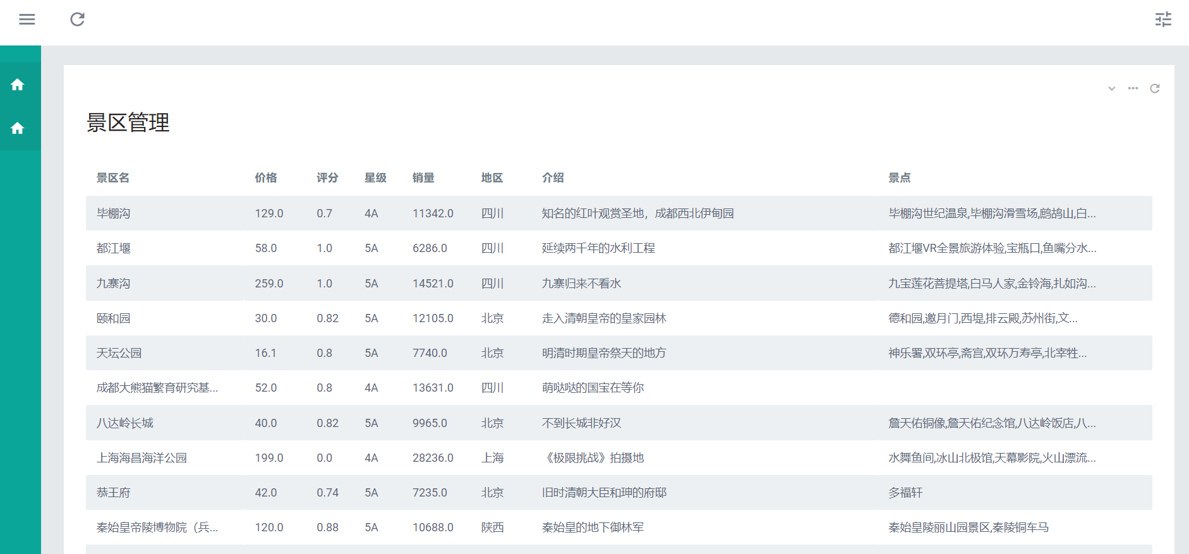The width and height of the screenshot is (1189, 554).
Task: Click intro text 延续两千年的水利工程
Action: point(598,248)
